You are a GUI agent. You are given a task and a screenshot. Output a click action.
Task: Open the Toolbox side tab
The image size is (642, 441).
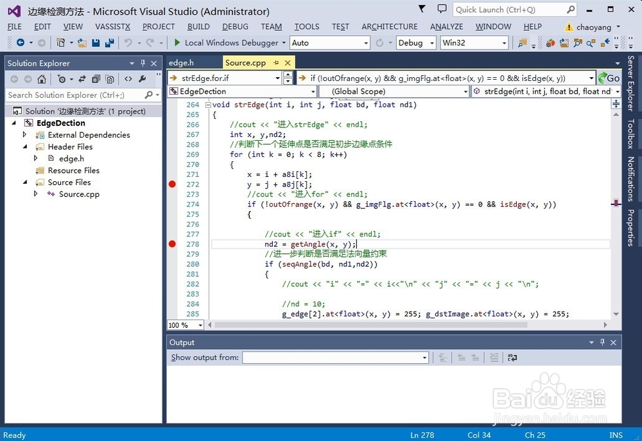point(631,134)
